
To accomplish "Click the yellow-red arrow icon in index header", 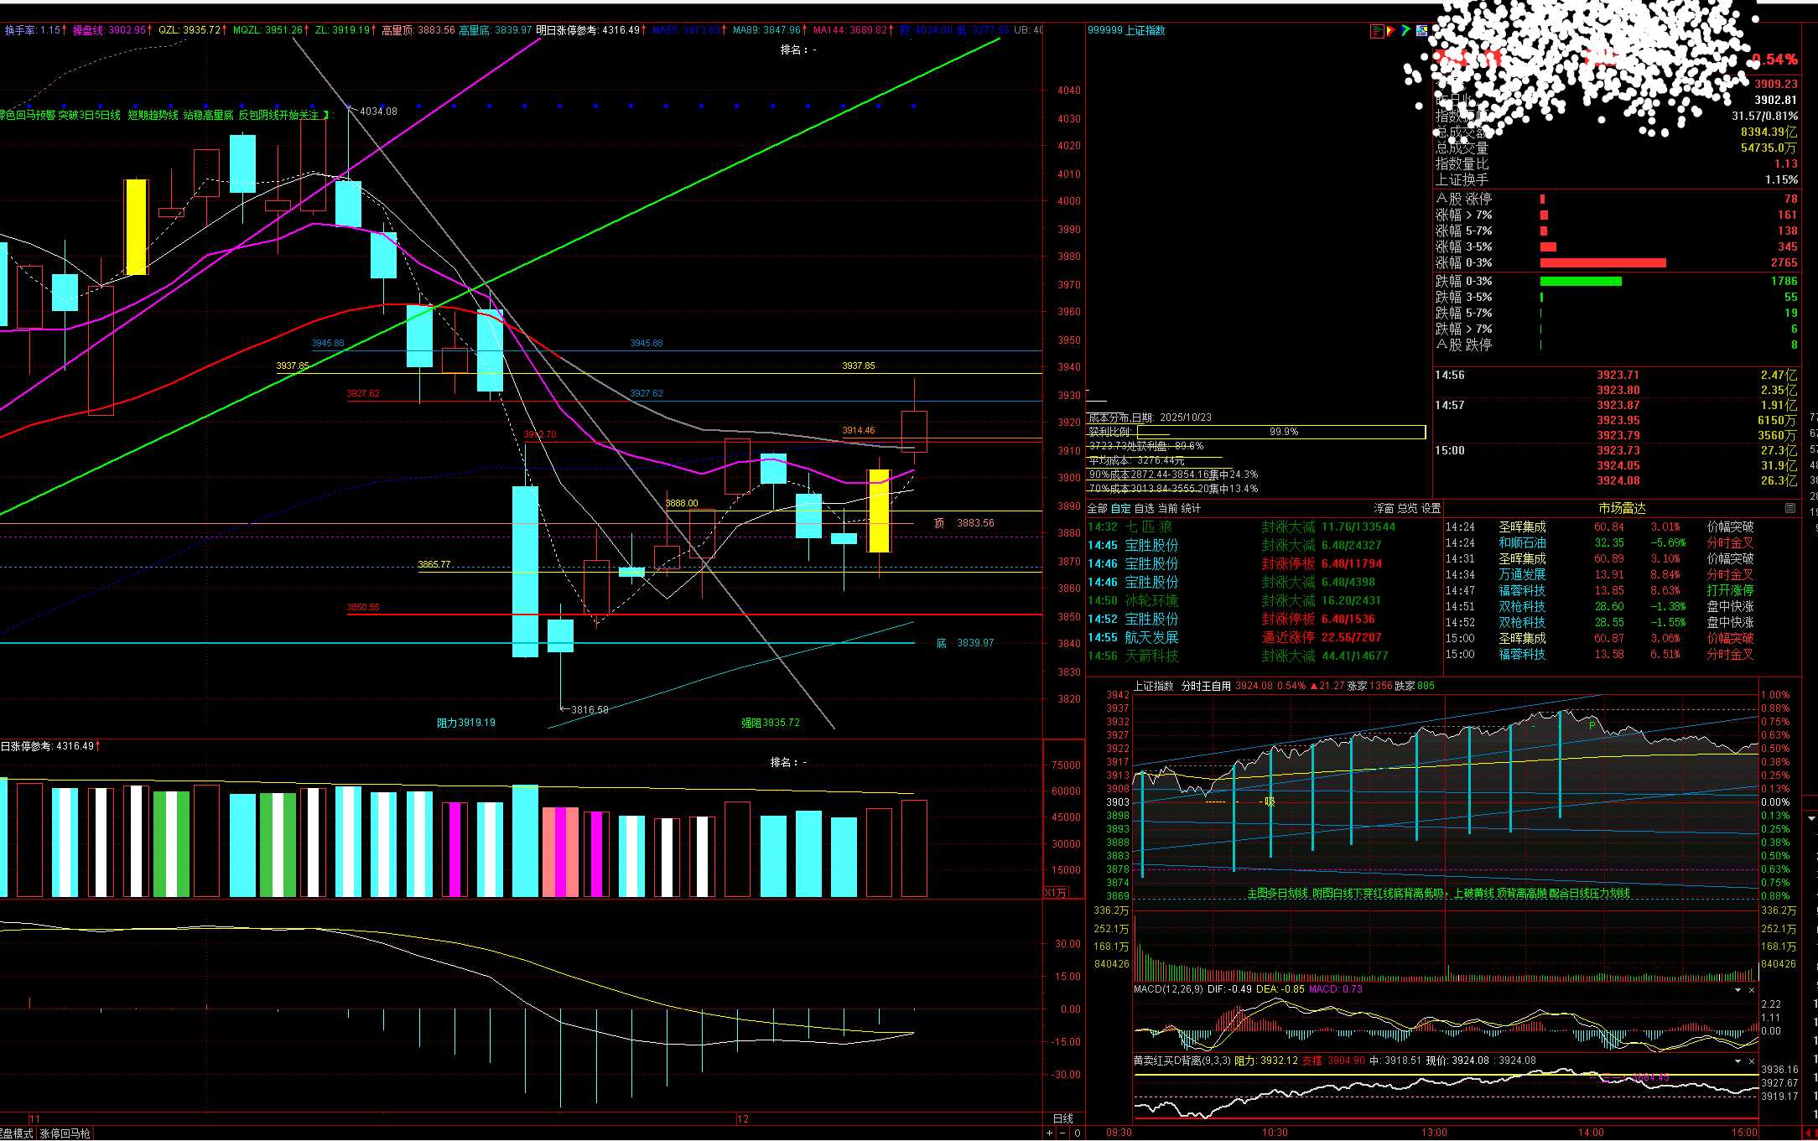I will (1391, 31).
